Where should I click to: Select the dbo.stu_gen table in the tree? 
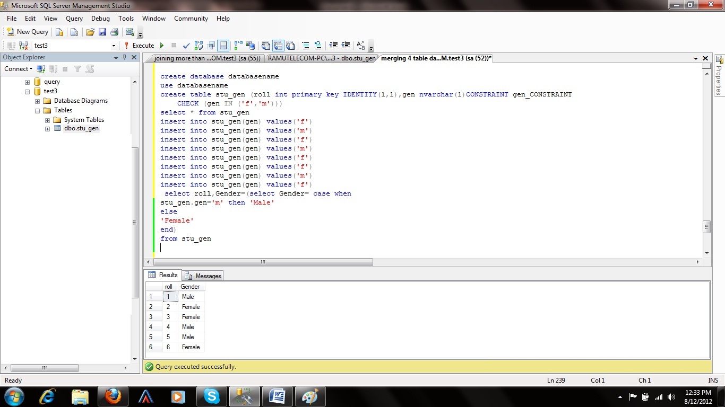81,129
